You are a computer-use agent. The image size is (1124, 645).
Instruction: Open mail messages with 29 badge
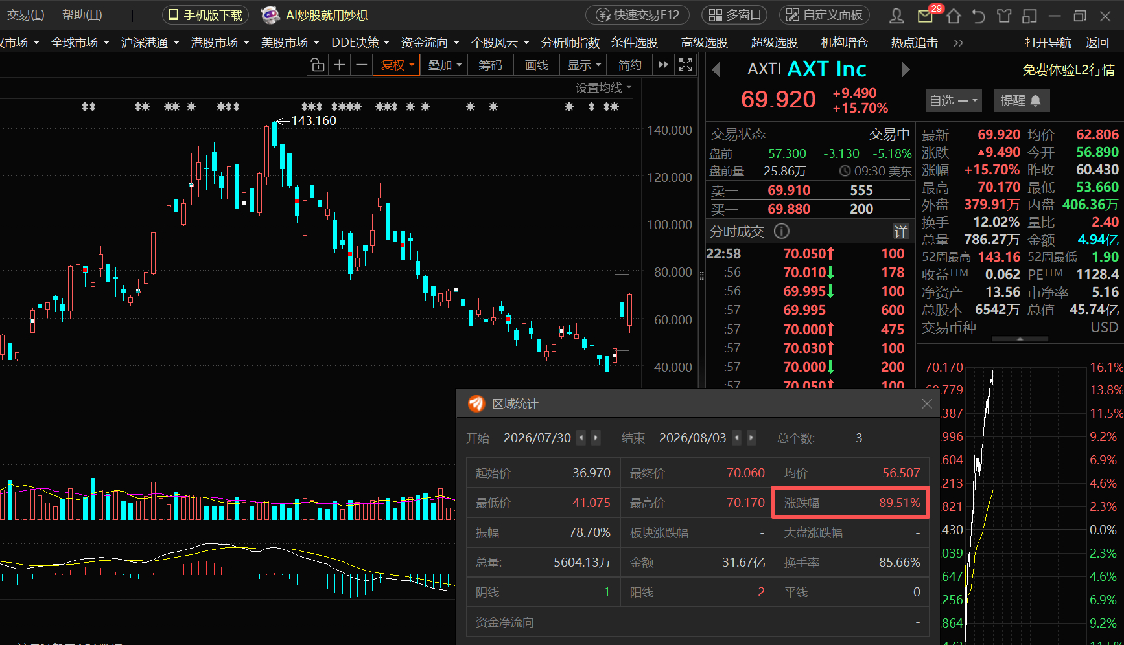[926, 16]
